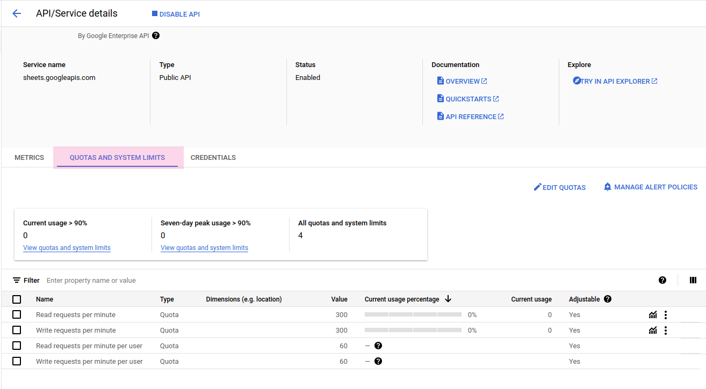Click the Disable API button
Image resolution: width=706 pixels, height=389 pixels.
click(176, 14)
